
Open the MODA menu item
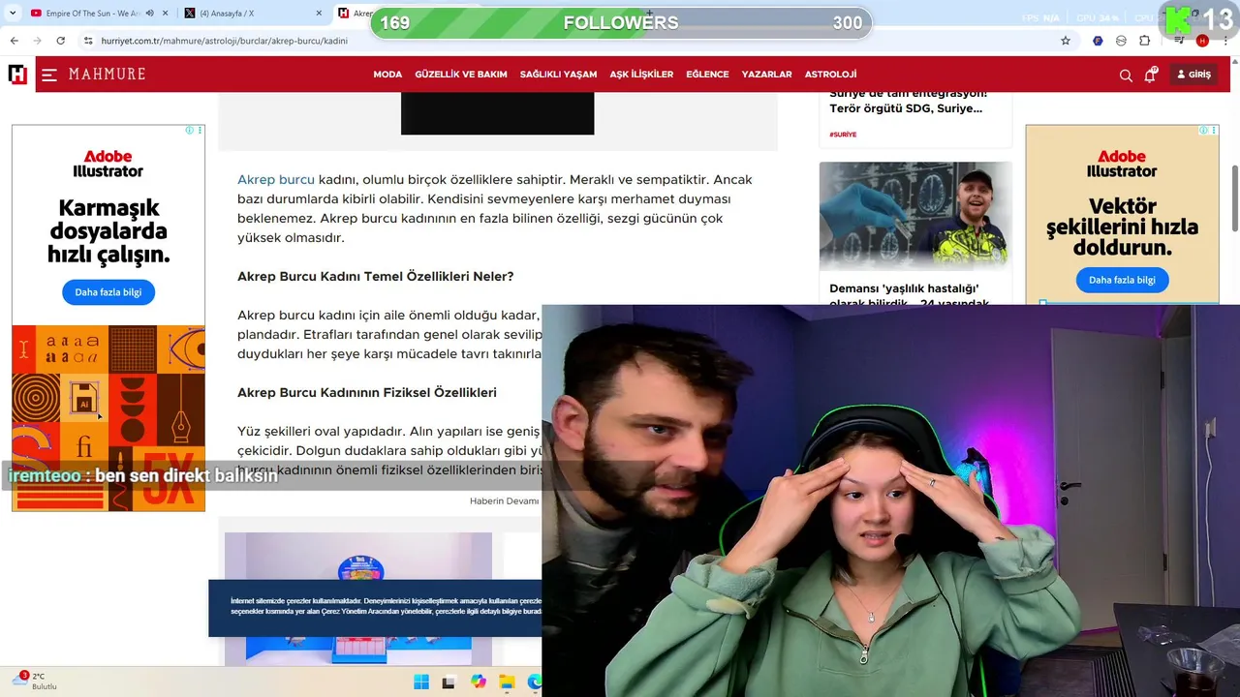coord(387,75)
